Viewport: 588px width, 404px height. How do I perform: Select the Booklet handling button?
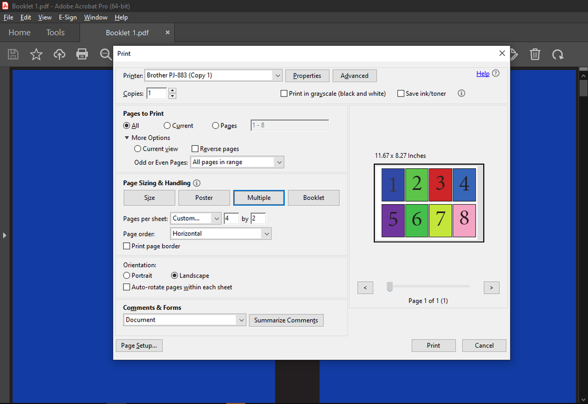(314, 198)
